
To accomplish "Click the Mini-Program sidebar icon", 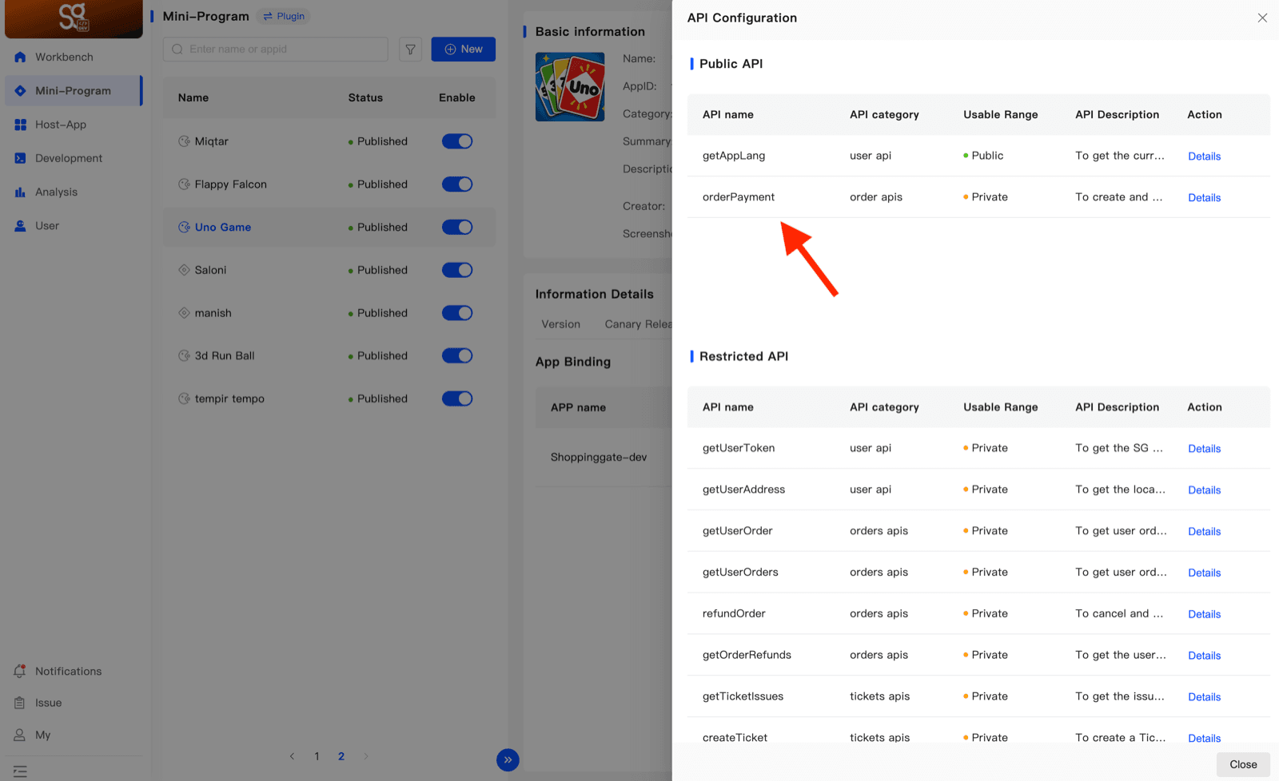I will [20, 90].
